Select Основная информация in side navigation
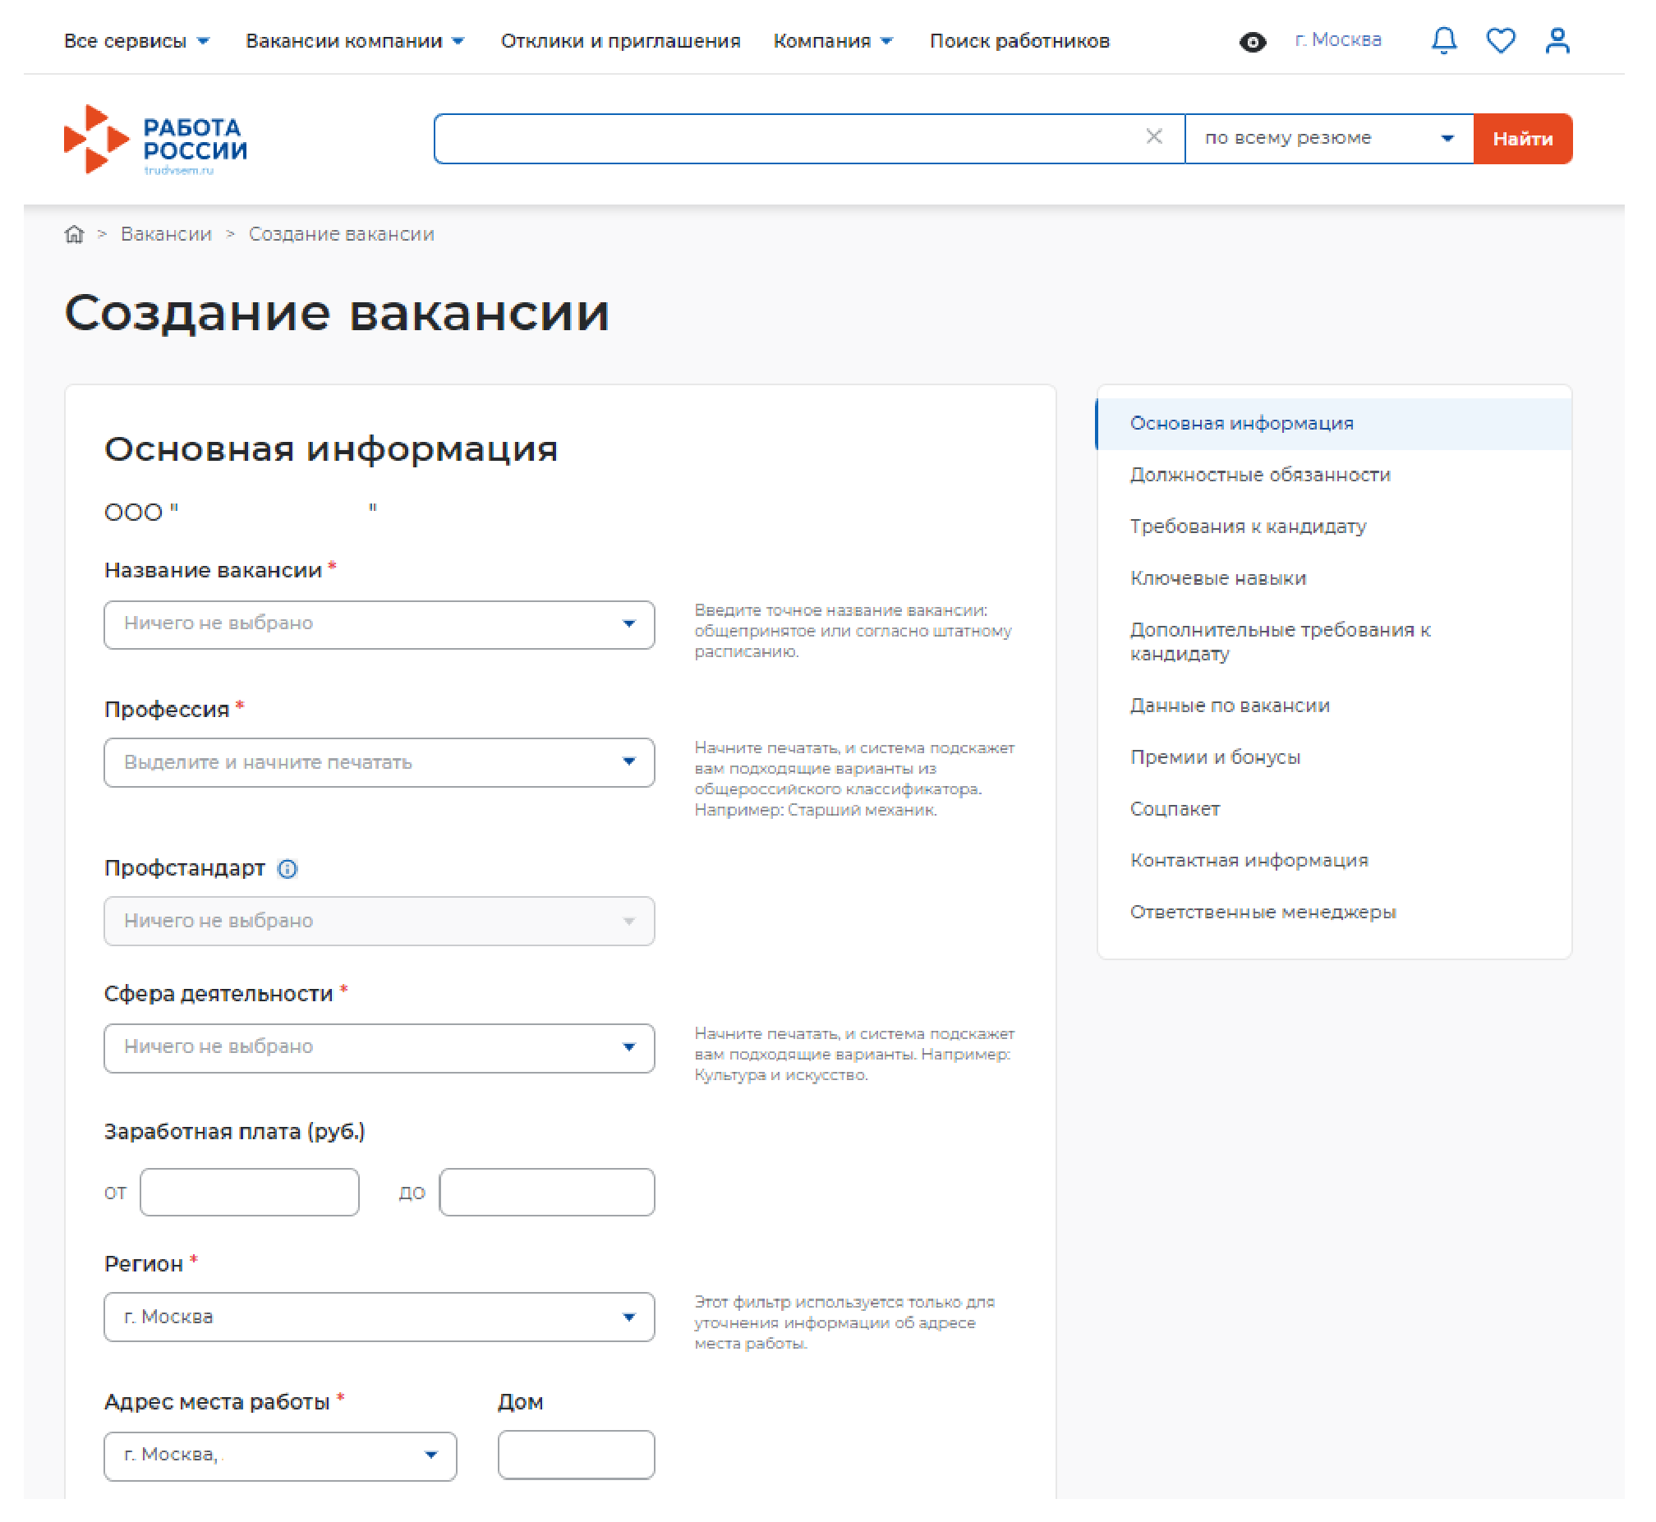Viewport: 1656px width, 1522px height. (1334, 424)
